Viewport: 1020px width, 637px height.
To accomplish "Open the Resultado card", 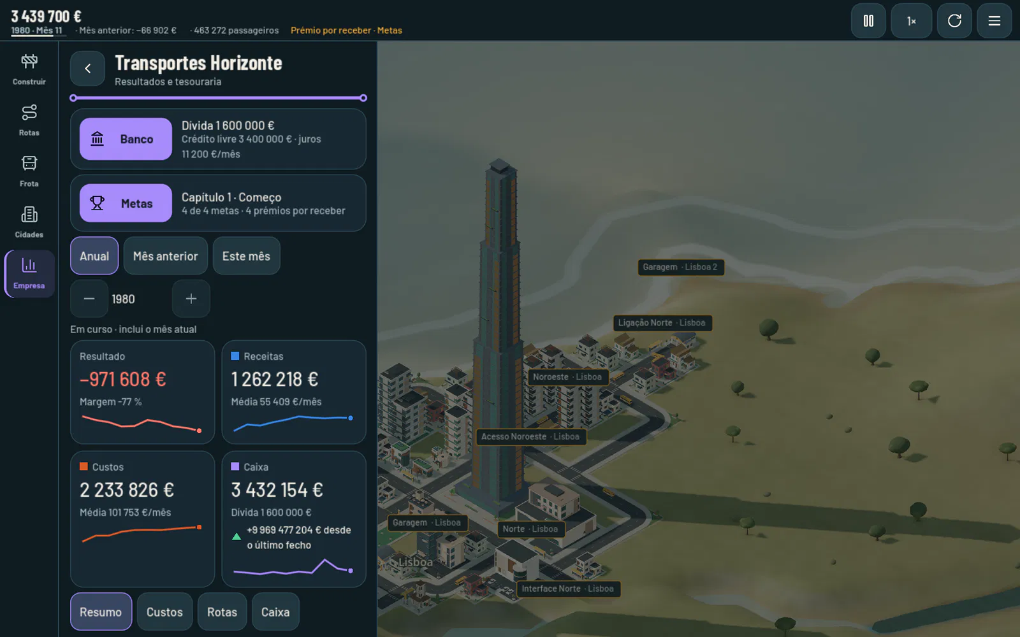I will click(x=142, y=392).
